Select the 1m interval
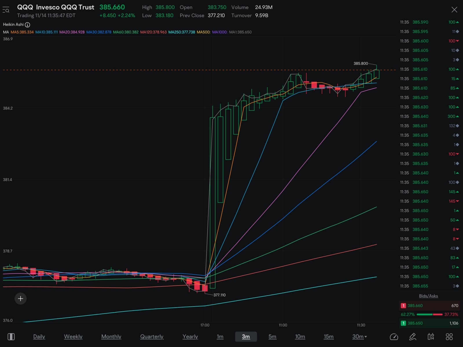Image resolution: width=463 pixels, height=347 pixels. click(220, 337)
